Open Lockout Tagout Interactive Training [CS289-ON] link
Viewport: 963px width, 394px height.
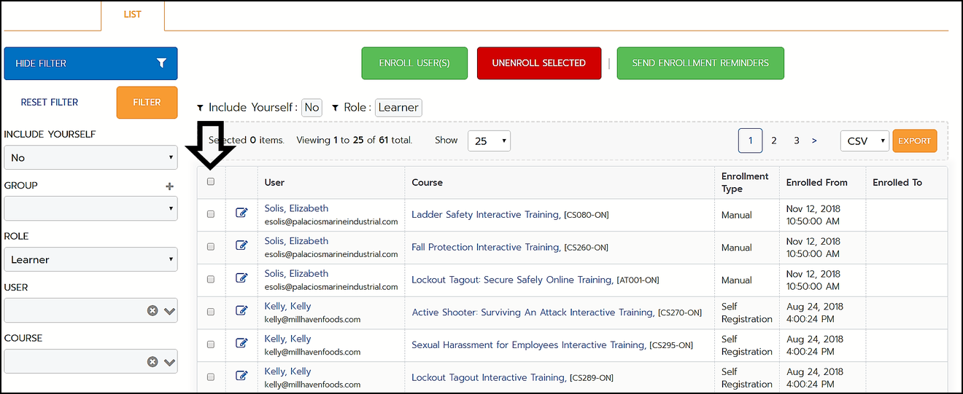[489, 378]
